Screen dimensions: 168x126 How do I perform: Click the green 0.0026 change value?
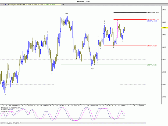pyautogui.click(x=53, y=5)
